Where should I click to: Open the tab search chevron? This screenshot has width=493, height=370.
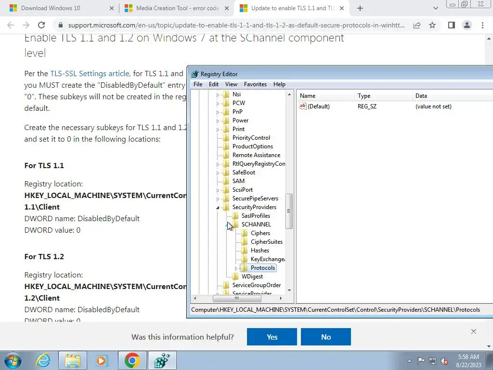pos(435,8)
